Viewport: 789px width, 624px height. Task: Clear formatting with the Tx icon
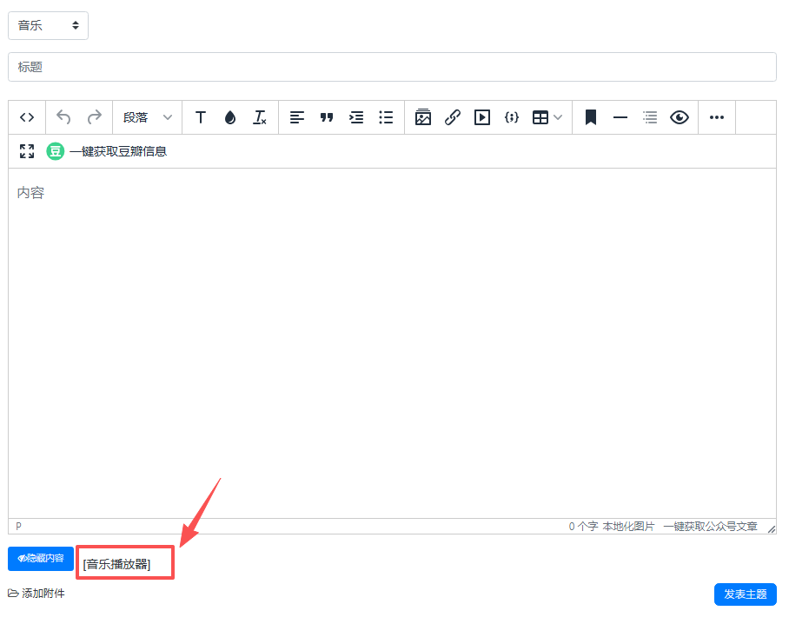pyautogui.click(x=259, y=117)
